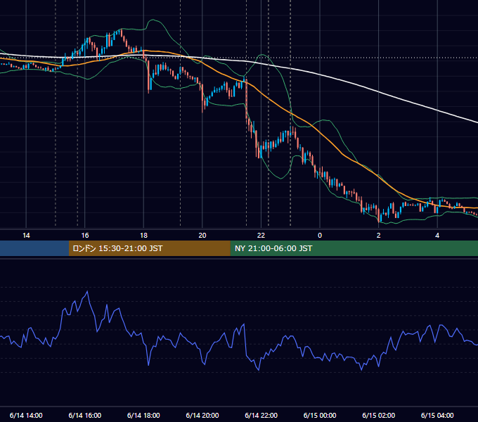Click the 16 hour label on price chart axis
This screenshot has width=478, height=422.
85,236
